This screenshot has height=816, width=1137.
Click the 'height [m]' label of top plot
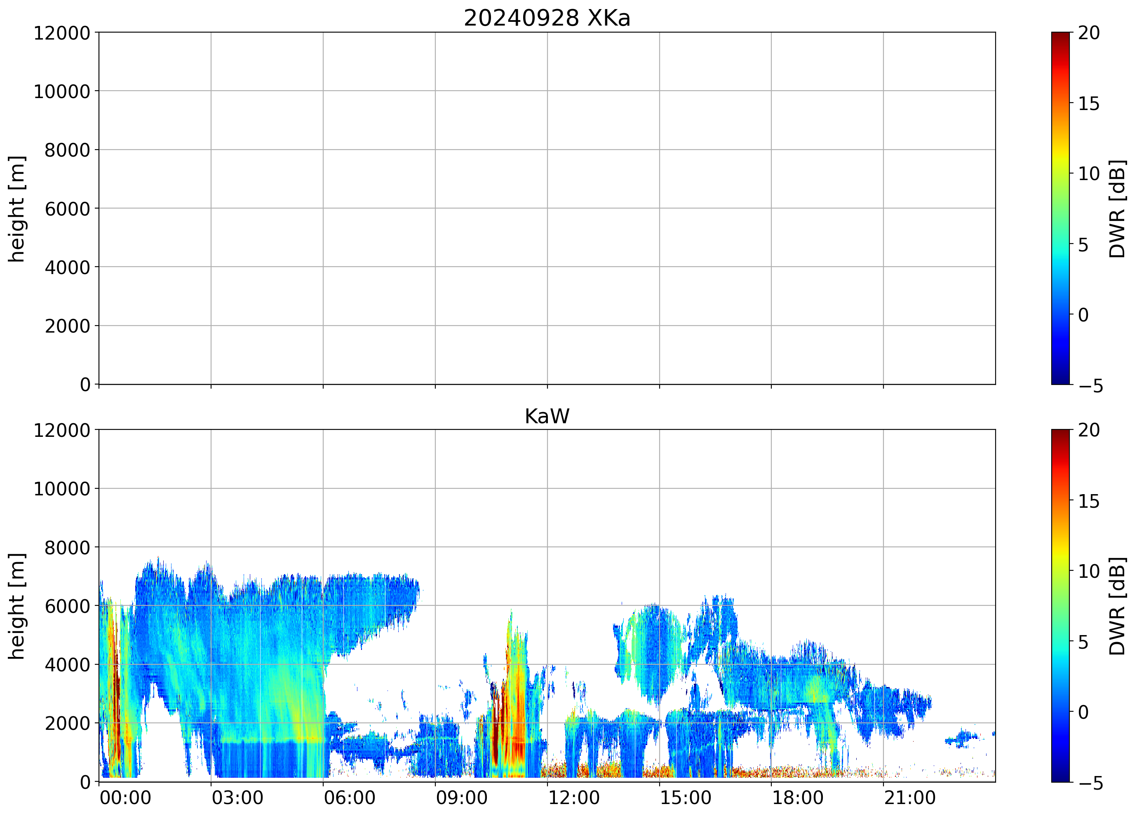tap(16, 209)
